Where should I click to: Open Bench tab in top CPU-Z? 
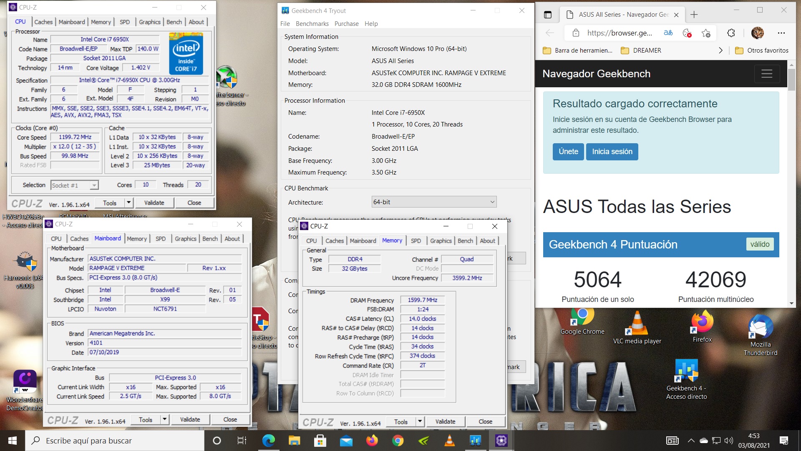[x=174, y=22]
